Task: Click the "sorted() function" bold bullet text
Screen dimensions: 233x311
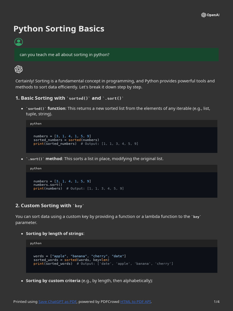Action: 46,108
